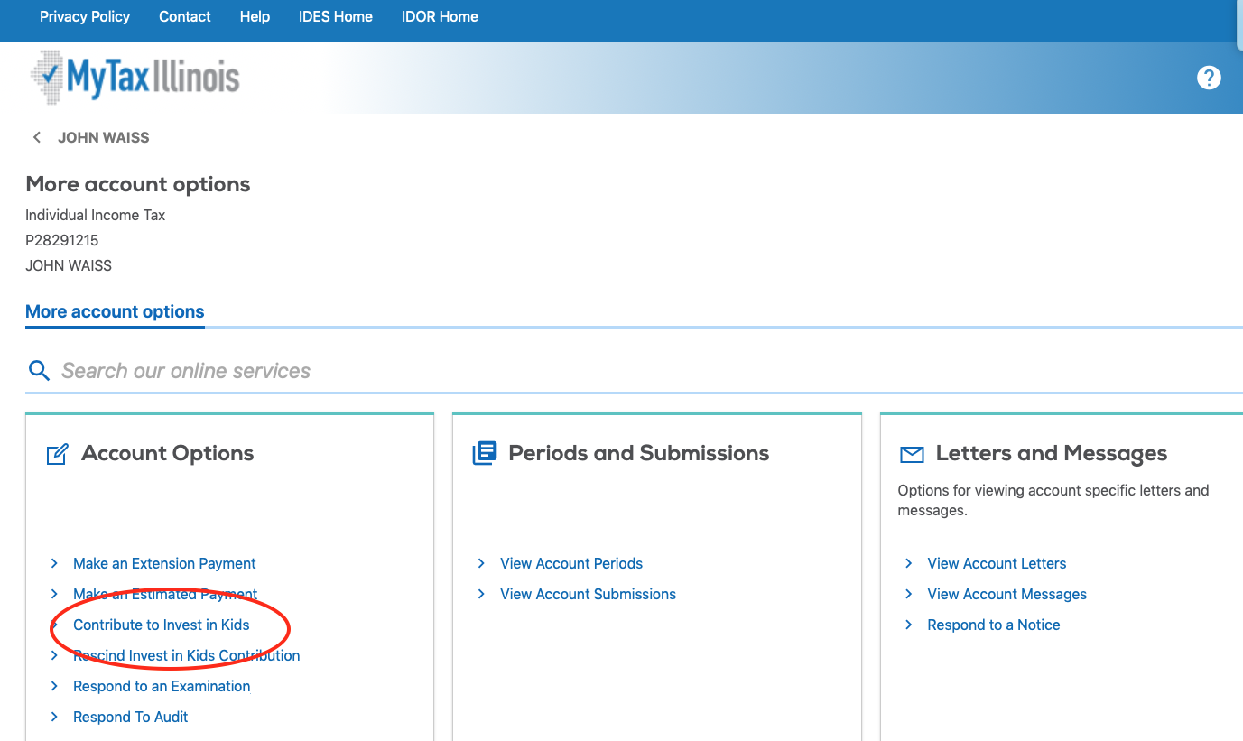Open Contact in top bar
Viewport: 1243px width, 741px height.
point(185,16)
